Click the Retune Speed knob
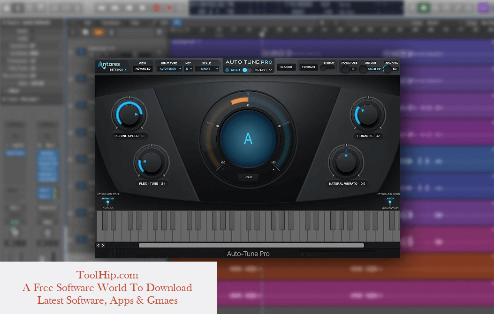494x314 pixels. [129, 114]
